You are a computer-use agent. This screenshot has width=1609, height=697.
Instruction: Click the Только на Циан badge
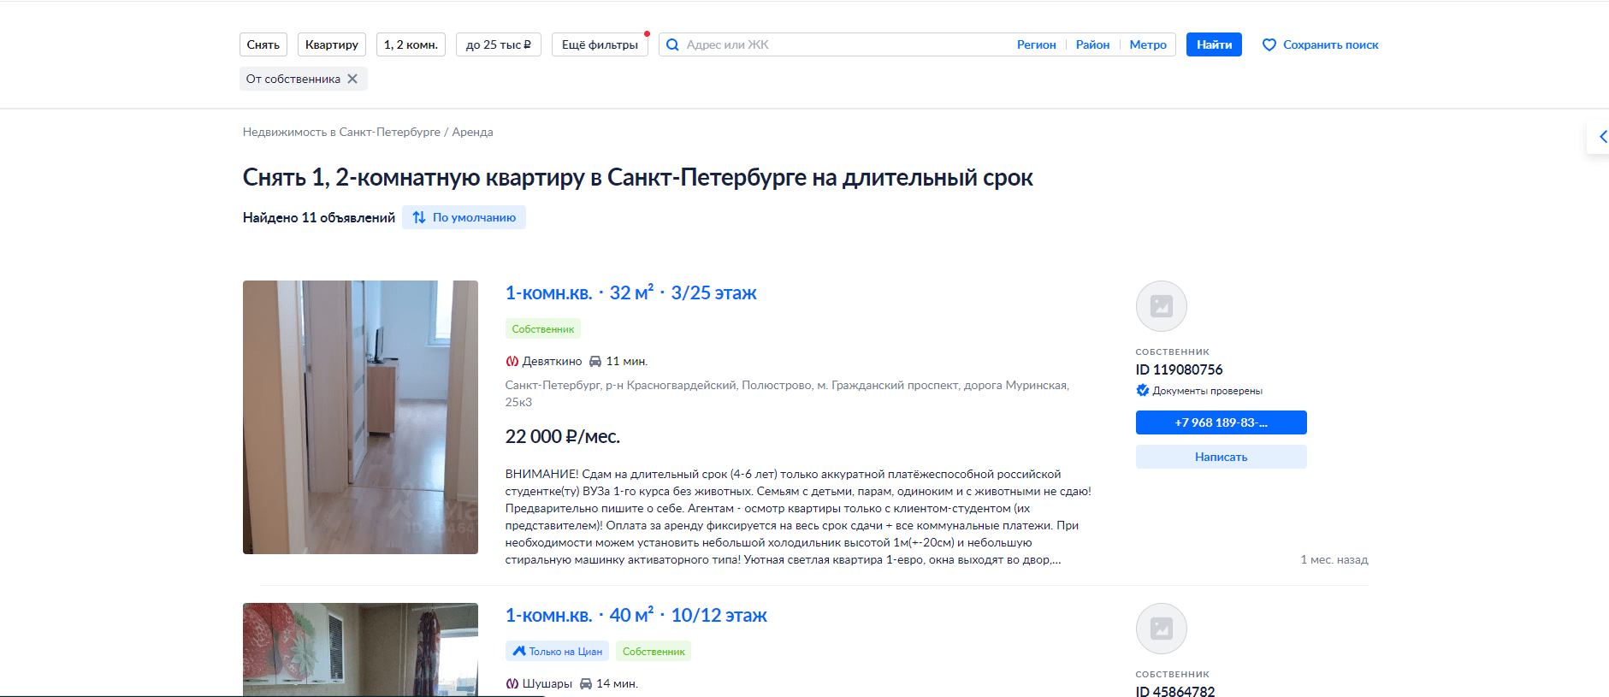[x=557, y=651]
